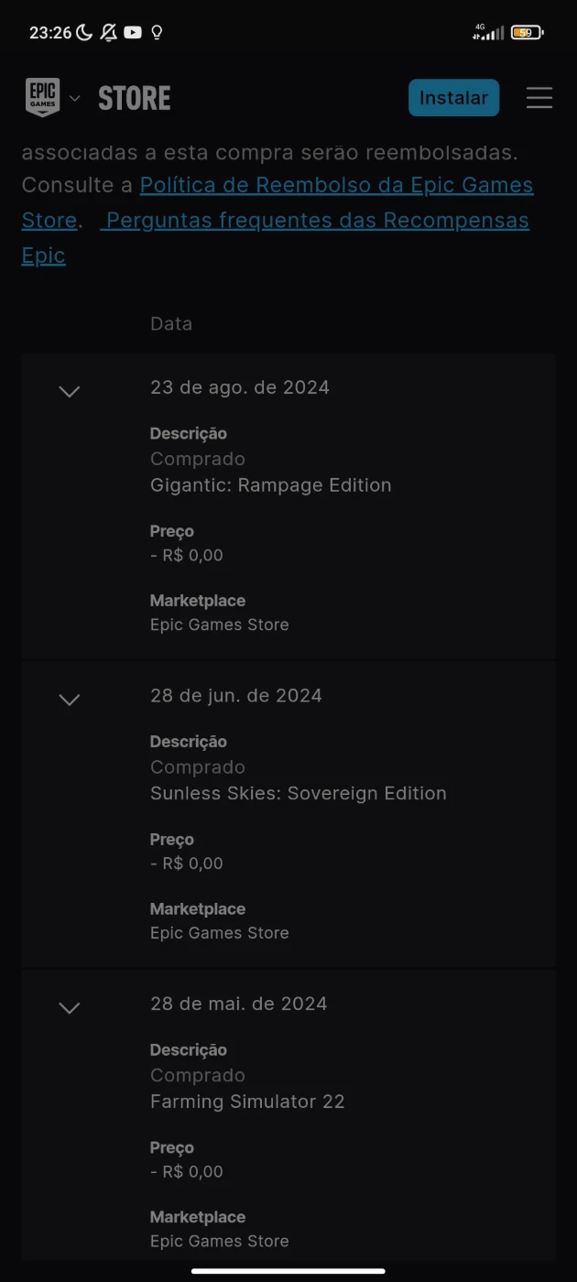Viewport: 577px width, 1282px height.
Task: Tap the YouTube icon in status bar
Action: pos(133,33)
